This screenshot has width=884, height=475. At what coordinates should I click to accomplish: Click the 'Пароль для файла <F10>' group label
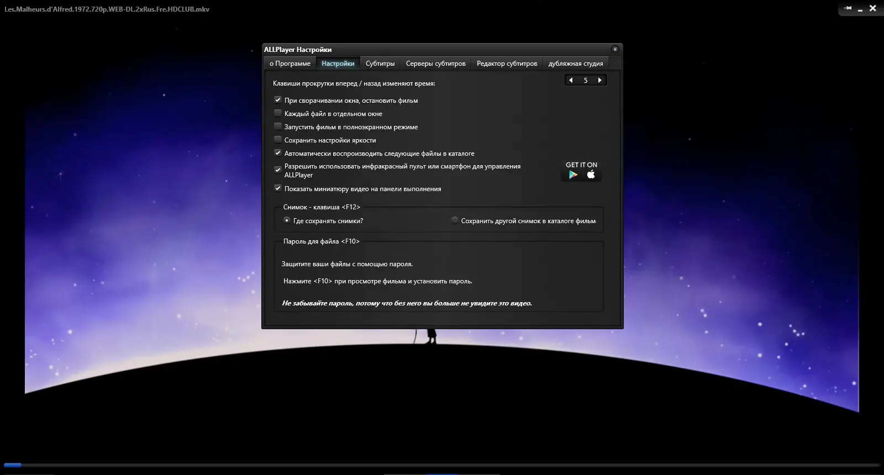(322, 241)
